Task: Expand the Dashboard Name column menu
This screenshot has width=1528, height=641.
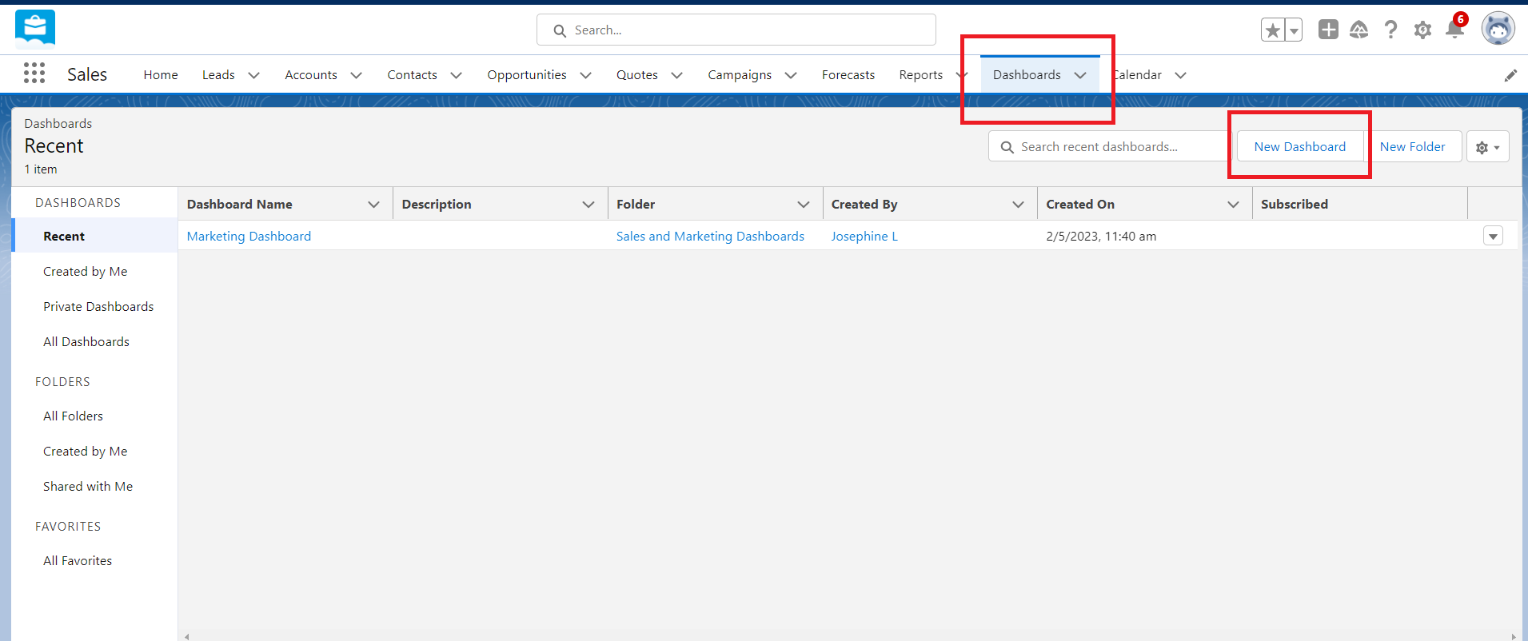Action: tap(373, 205)
